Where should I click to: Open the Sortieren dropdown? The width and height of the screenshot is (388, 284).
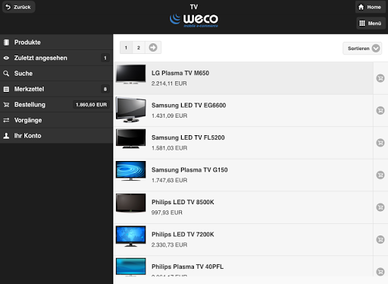coord(362,48)
